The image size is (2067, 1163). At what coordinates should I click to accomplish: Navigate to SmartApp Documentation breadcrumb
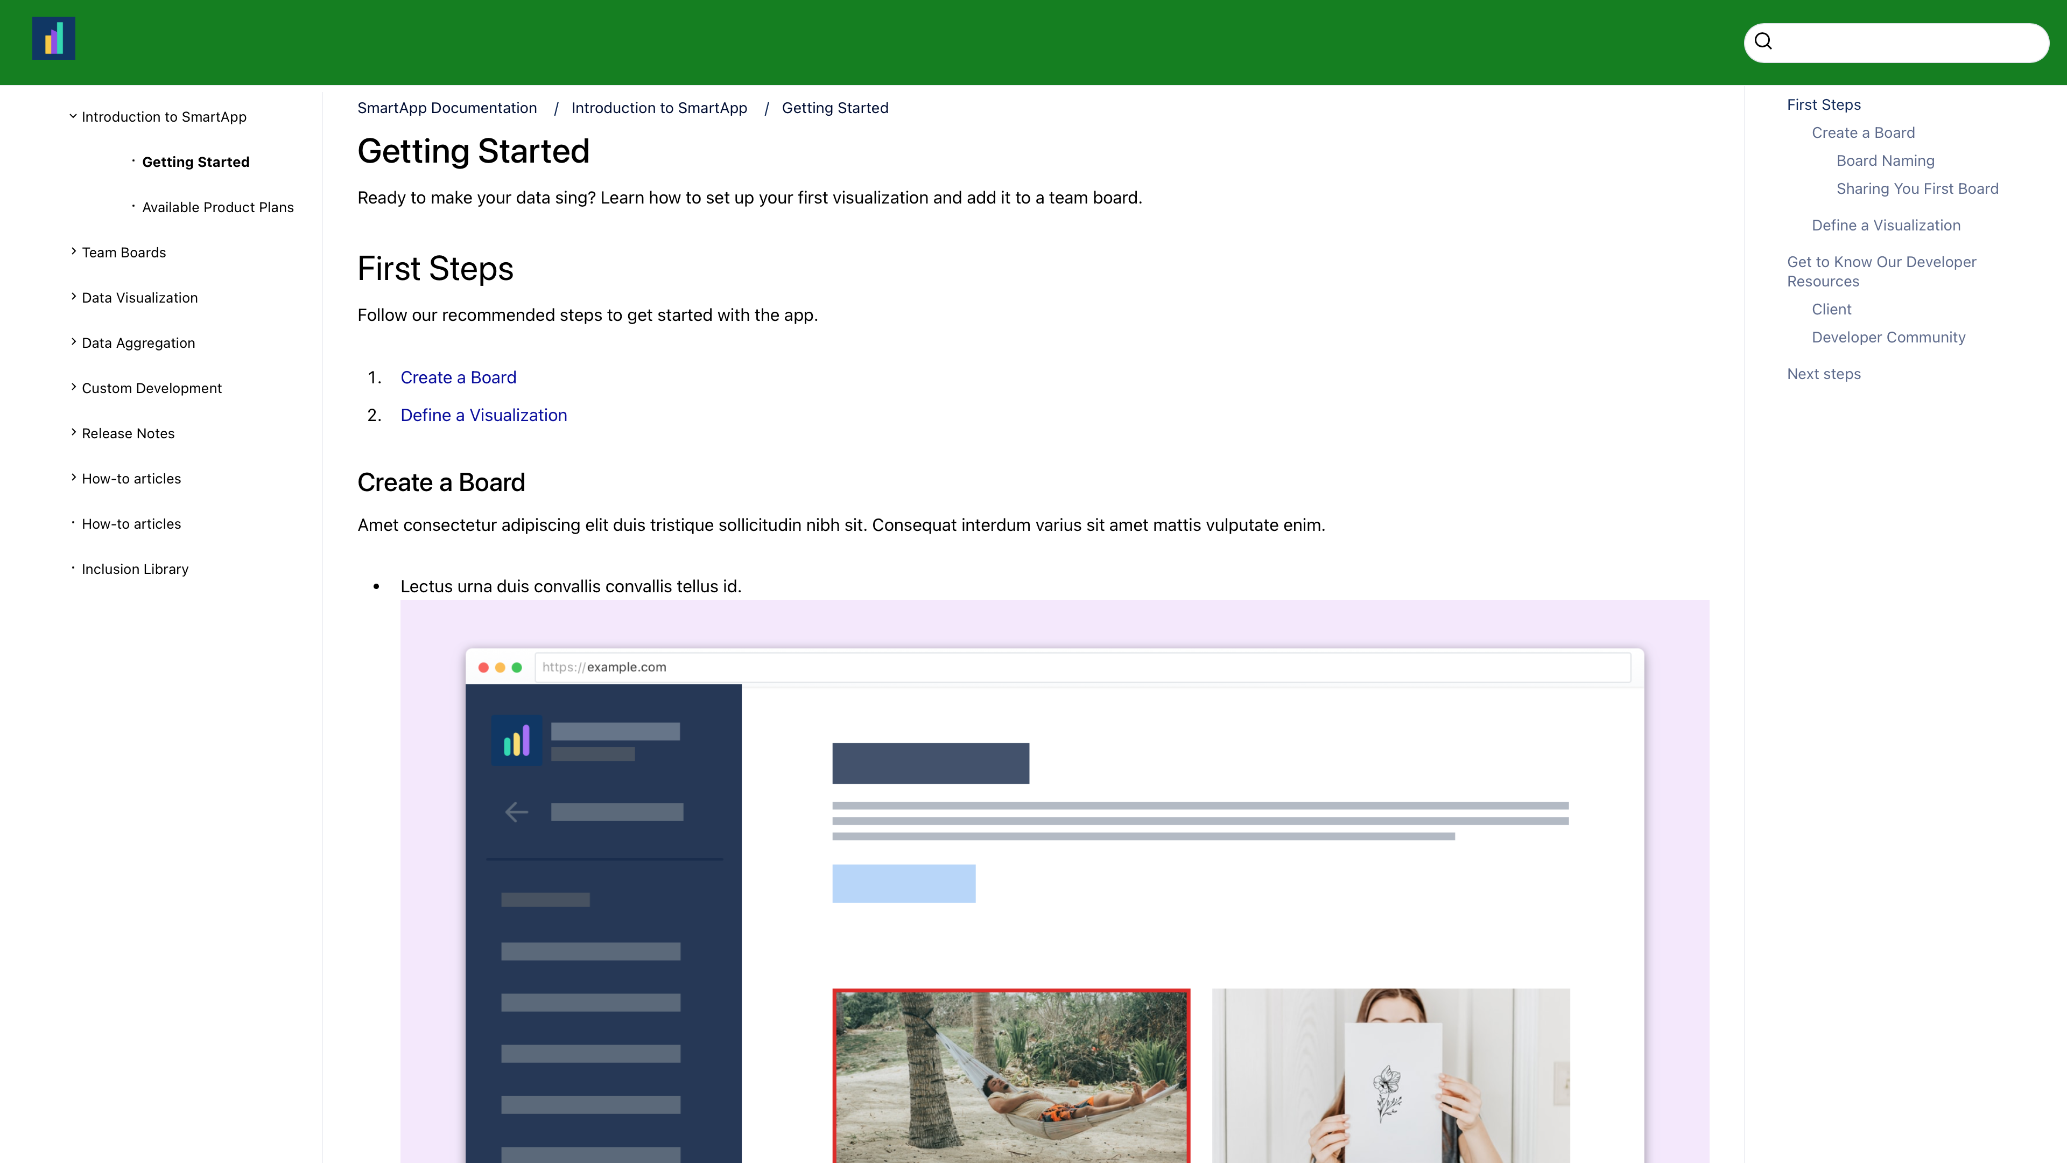447,108
